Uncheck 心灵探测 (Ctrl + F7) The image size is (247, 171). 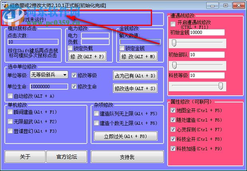pyautogui.click(x=173, y=129)
